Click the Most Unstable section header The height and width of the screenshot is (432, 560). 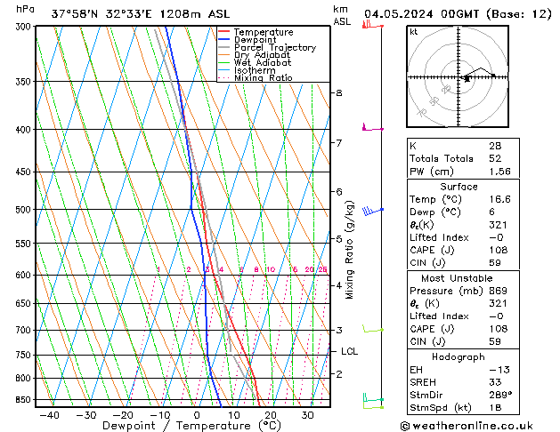pos(471,278)
